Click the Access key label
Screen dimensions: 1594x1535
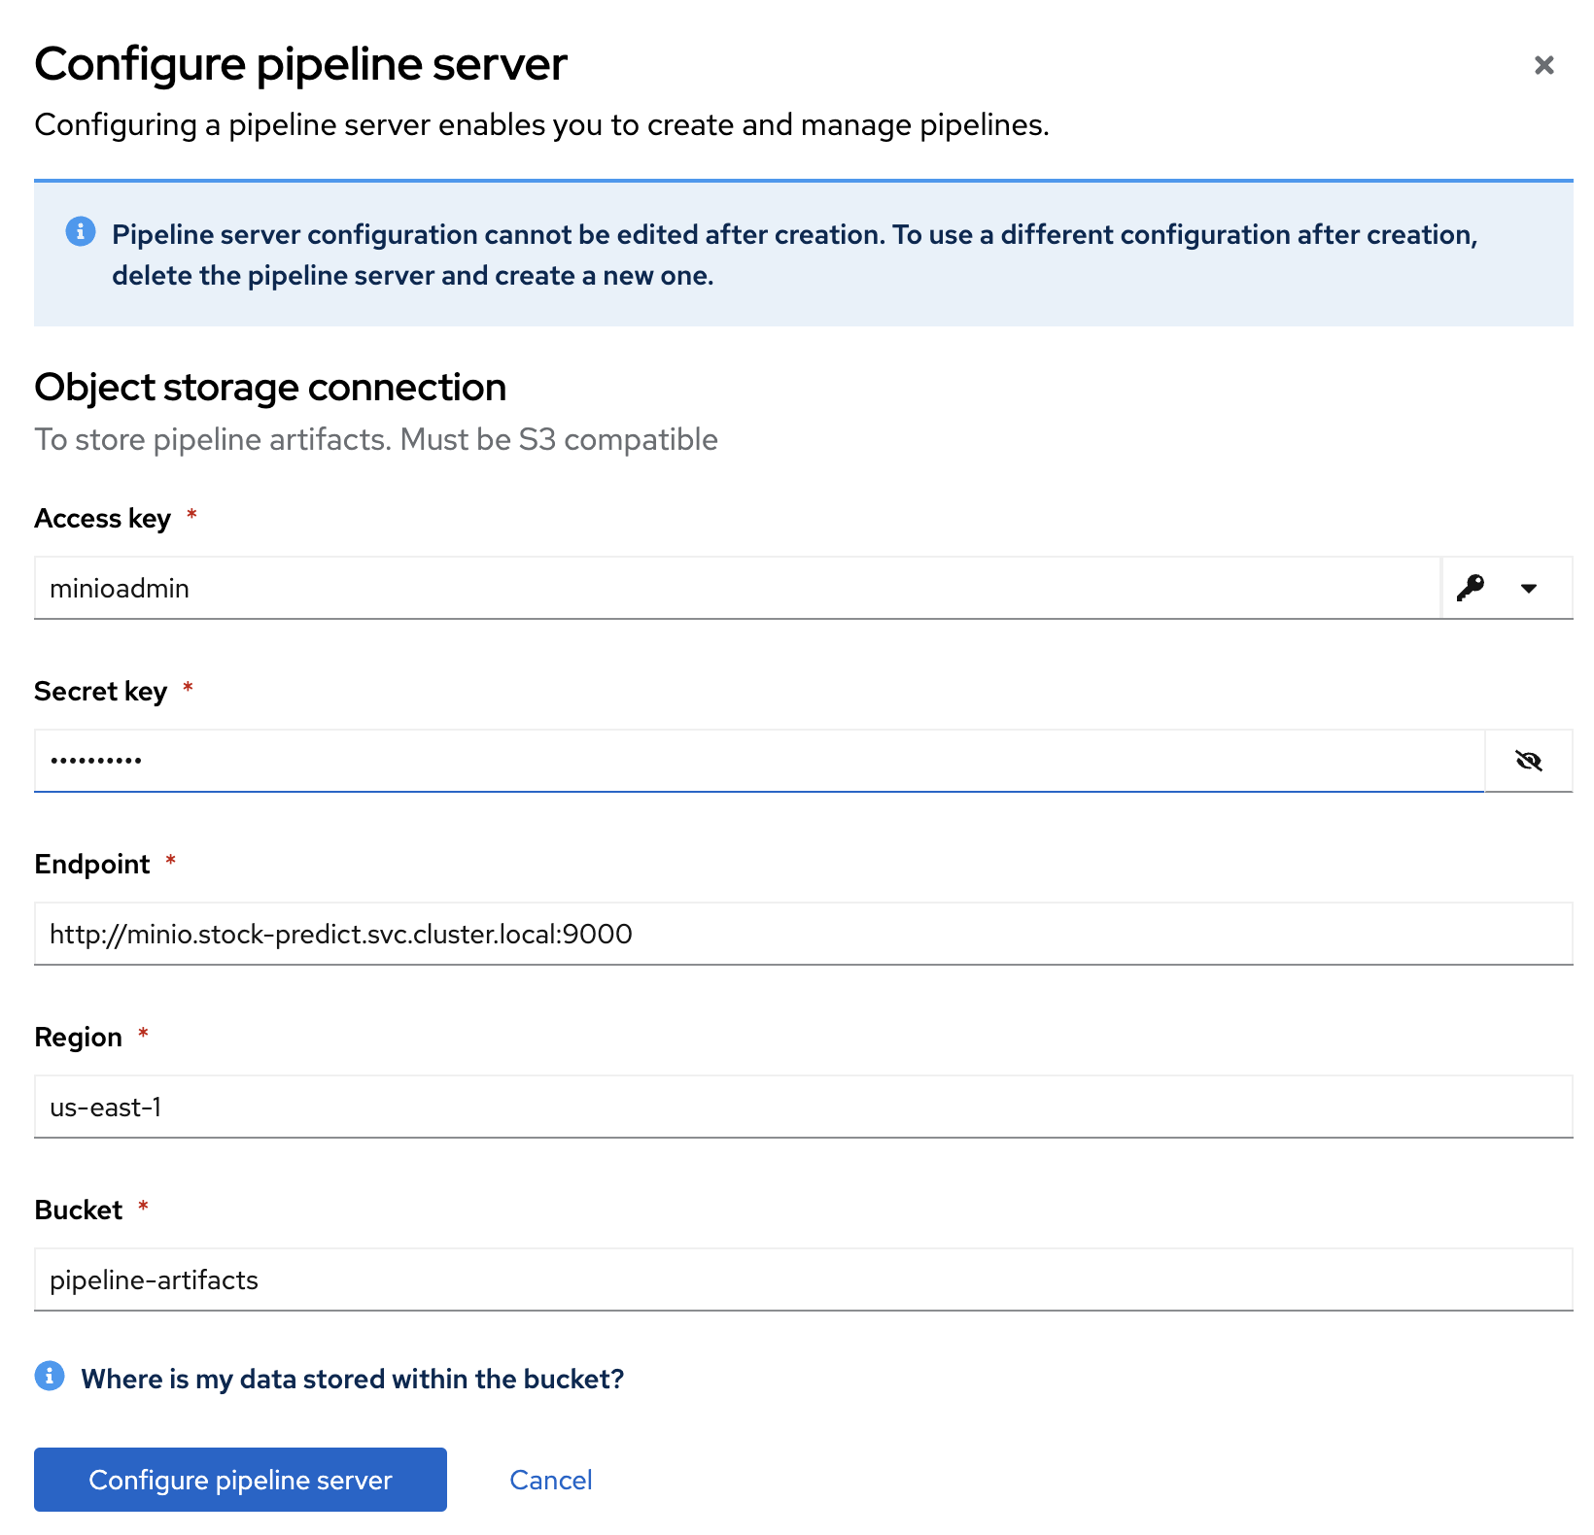[x=102, y=518]
